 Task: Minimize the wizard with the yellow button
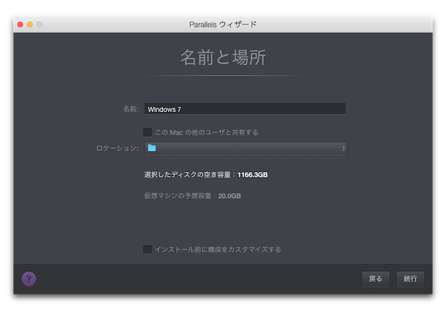(x=30, y=25)
